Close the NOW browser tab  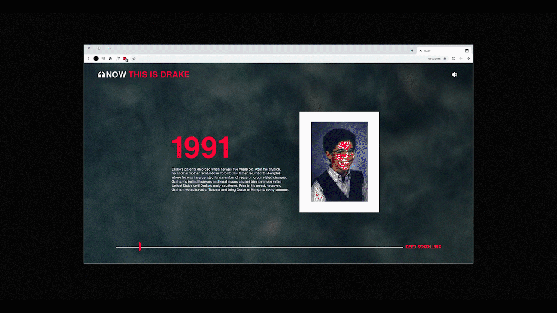pos(421,50)
